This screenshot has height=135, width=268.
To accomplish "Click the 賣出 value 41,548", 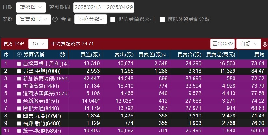I will coord(126,79).
